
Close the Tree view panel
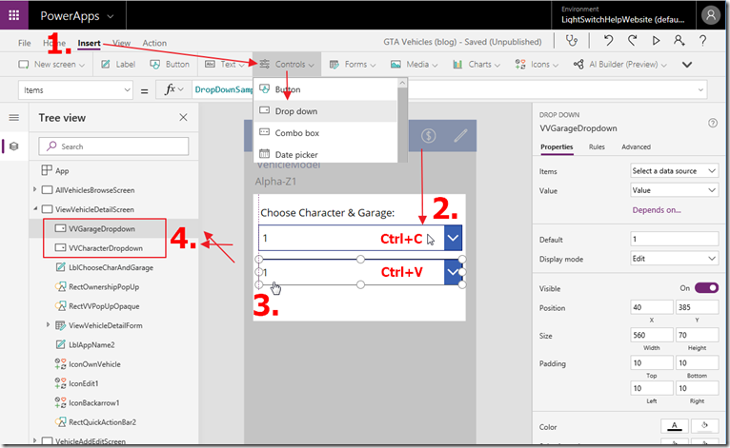coord(183,118)
